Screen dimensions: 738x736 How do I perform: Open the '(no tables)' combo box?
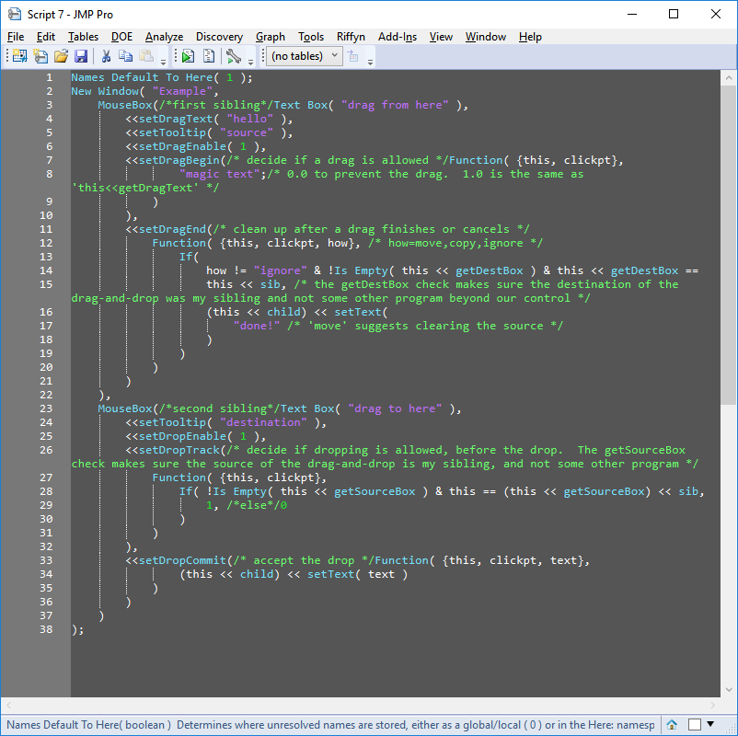click(x=305, y=56)
